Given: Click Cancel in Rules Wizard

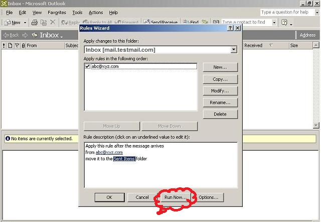Looking at the screenshot, I should click(142, 197).
